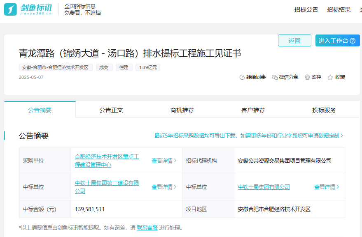Switch to the 公告正文 tab
The width and height of the screenshot is (362, 237).
pyautogui.click(x=111, y=110)
